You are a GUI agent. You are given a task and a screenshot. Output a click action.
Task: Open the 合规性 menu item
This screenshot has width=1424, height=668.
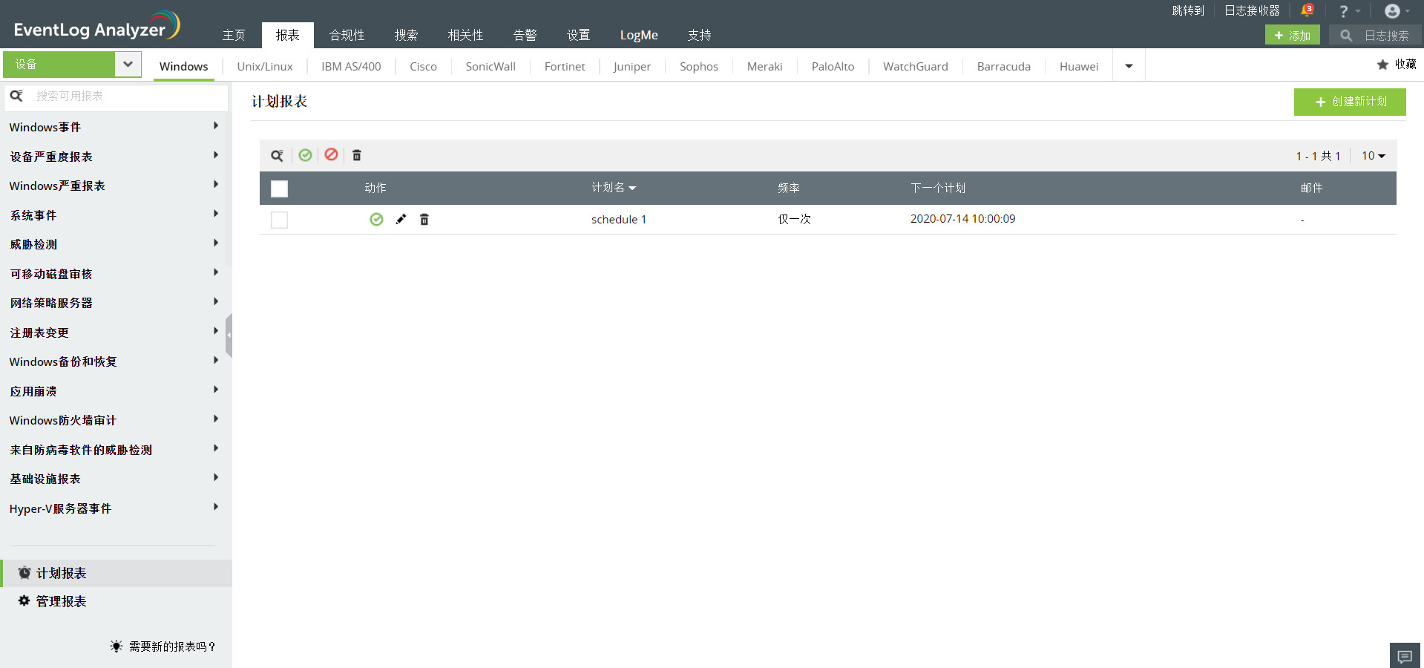tap(346, 35)
